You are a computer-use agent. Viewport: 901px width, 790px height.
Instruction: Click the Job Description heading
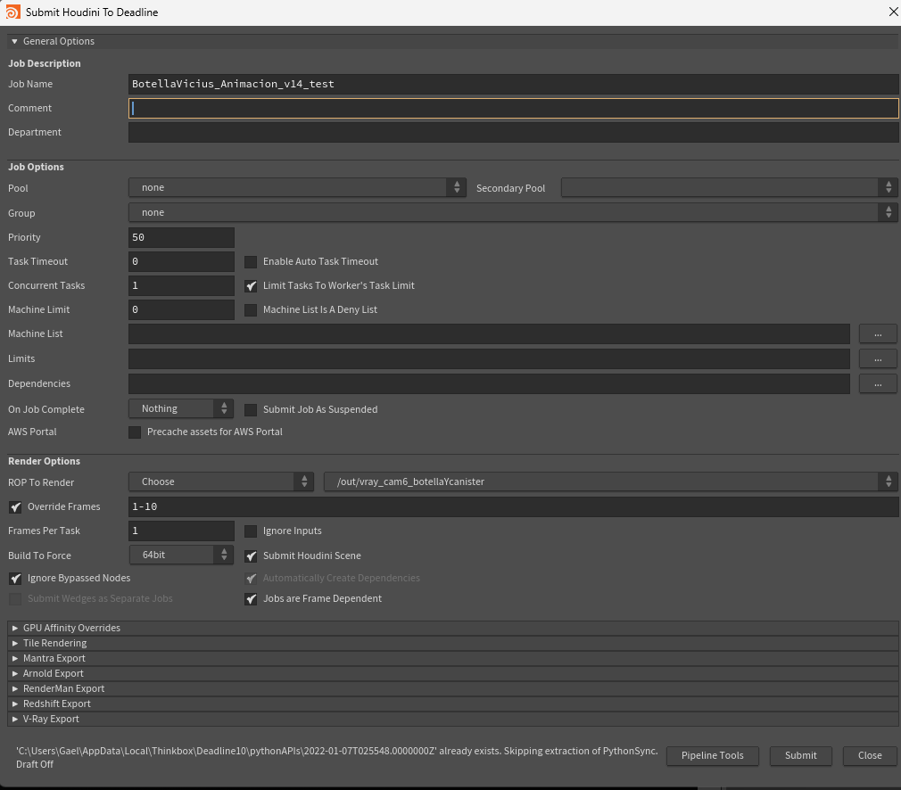coord(45,64)
